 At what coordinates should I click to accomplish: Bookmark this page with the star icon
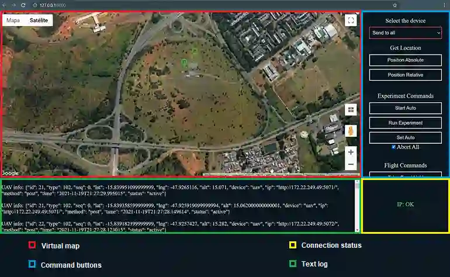[395, 5]
